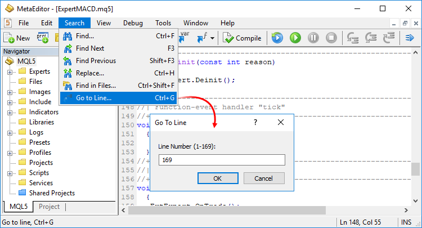The image size is (422, 228).
Task: Open the Tools menu
Action: (163, 23)
